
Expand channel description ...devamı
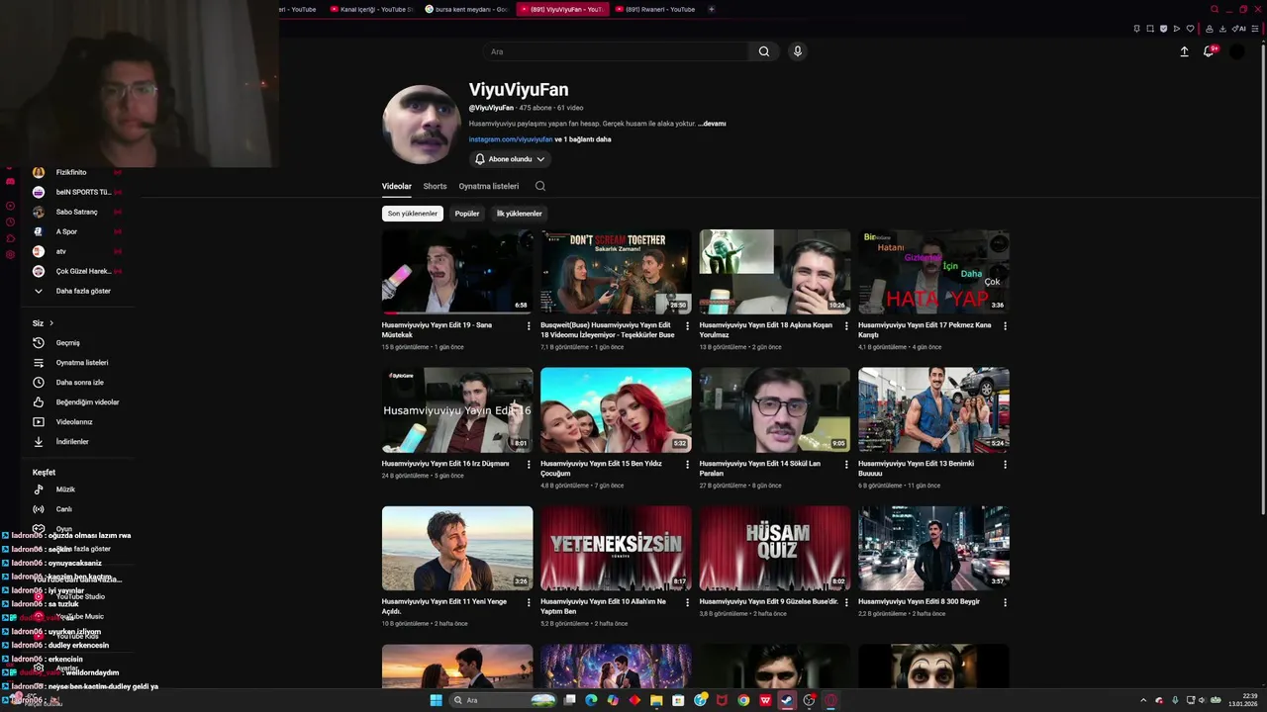point(712,124)
